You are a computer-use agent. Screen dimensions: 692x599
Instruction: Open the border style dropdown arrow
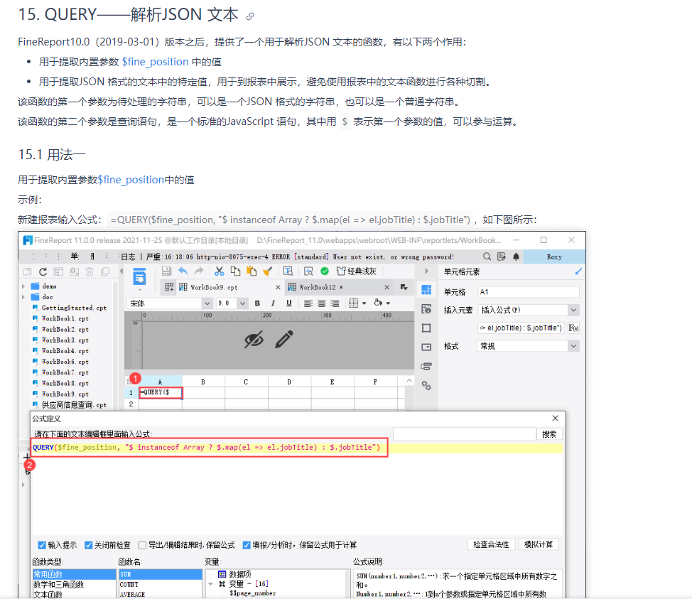(x=364, y=303)
